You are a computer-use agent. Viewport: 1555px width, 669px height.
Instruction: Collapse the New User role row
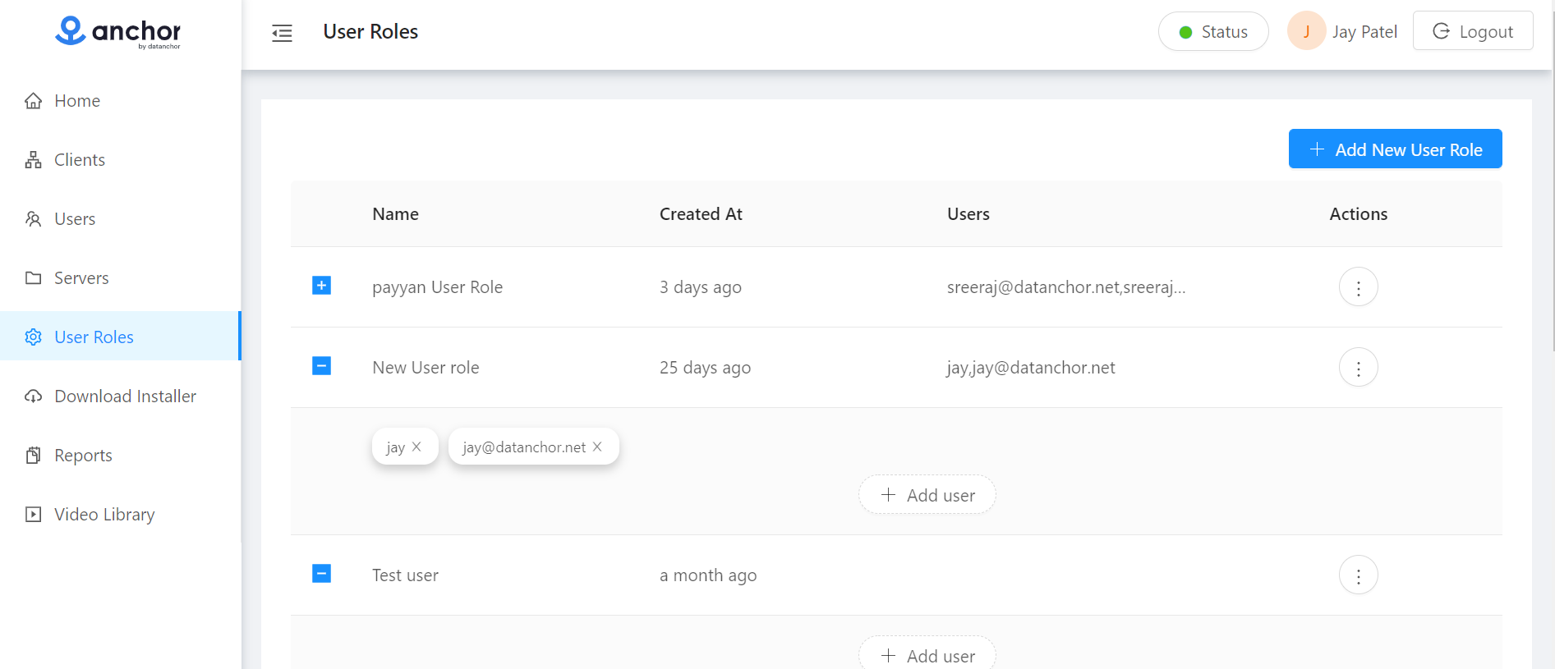point(321,366)
